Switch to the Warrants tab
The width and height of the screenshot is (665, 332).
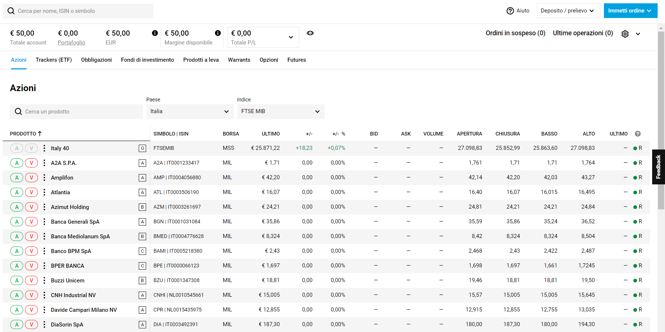(239, 60)
